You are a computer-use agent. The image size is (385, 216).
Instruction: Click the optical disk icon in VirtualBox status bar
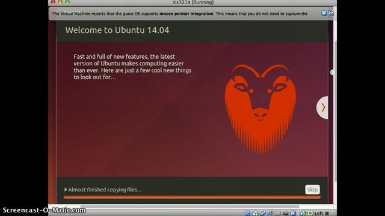pos(255,214)
